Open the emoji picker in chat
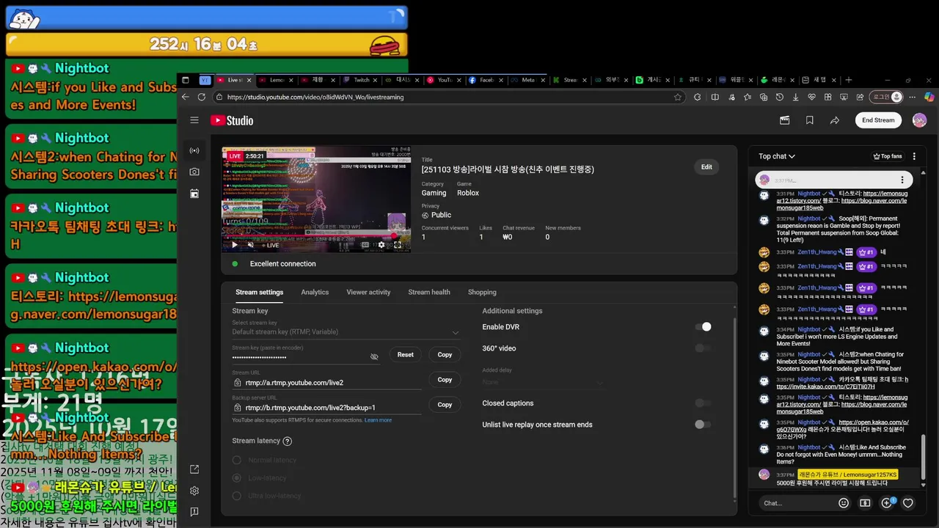939x528 pixels. point(844,503)
